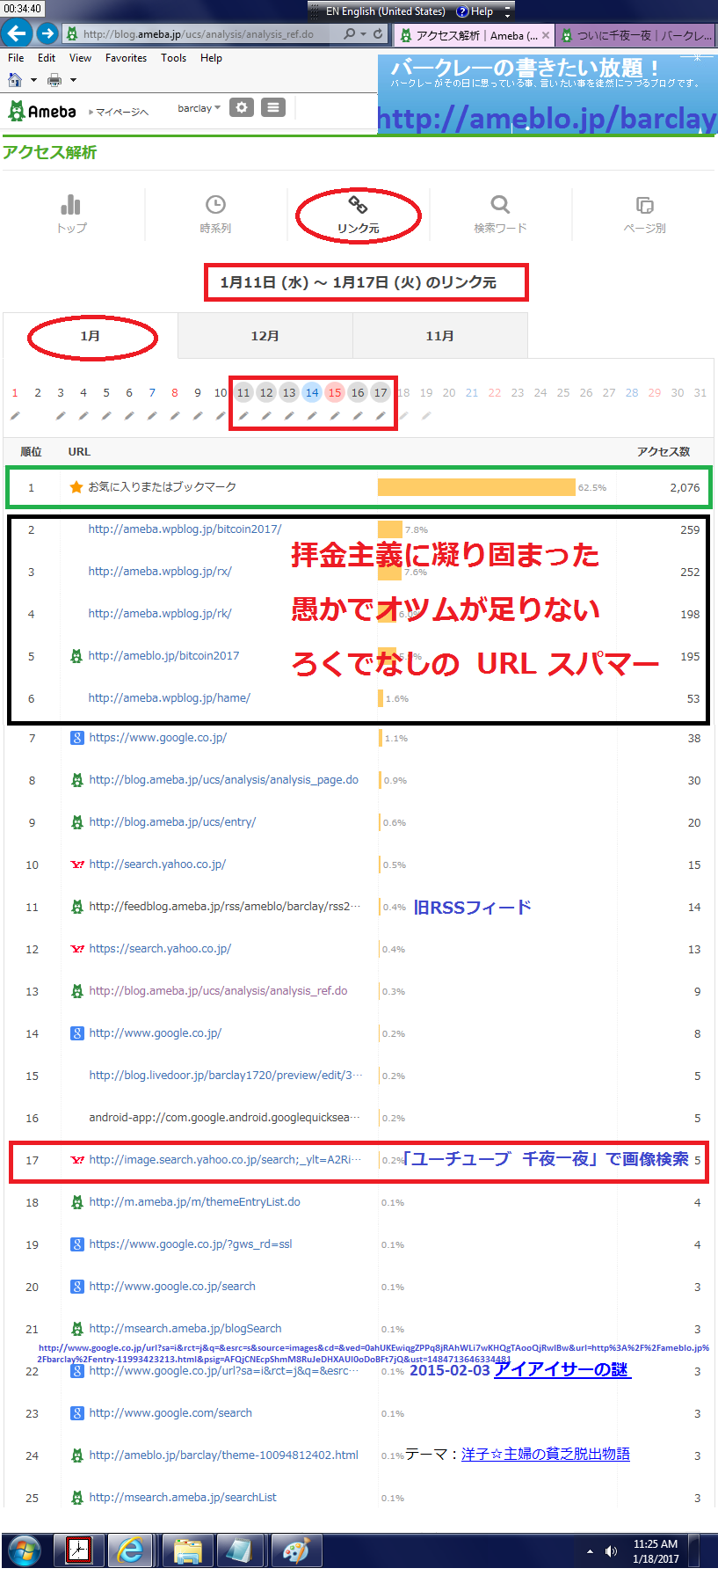
Task: Open the Favorites menu
Action: click(126, 58)
